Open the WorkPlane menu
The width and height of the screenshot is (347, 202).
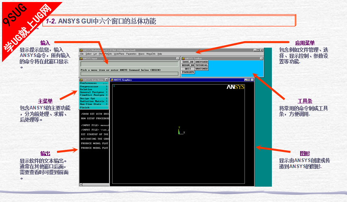point(119,54)
